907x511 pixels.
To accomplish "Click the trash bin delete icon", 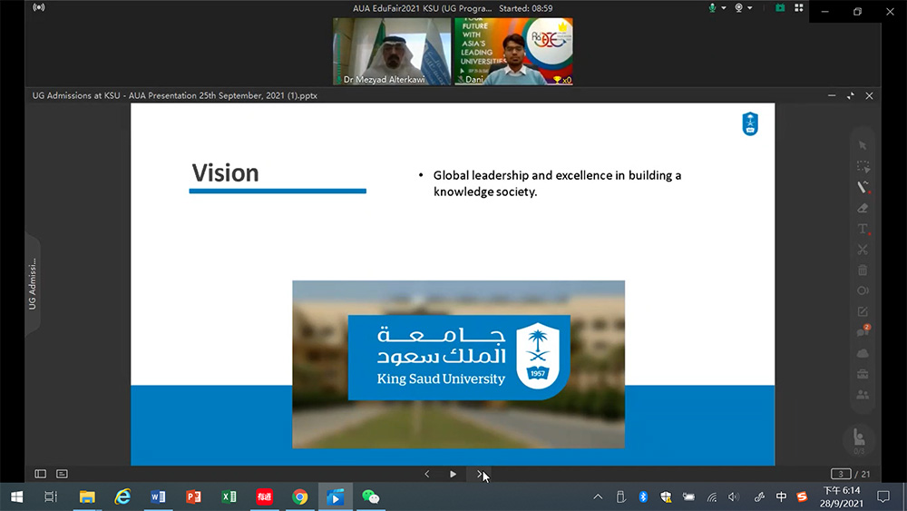I will (863, 270).
